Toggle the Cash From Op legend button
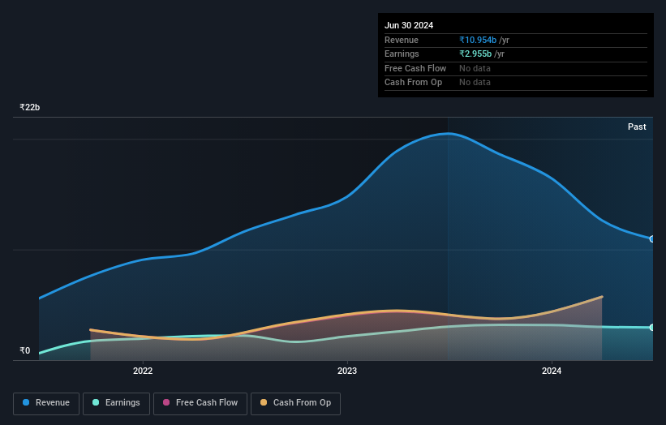 coord(295,403)
